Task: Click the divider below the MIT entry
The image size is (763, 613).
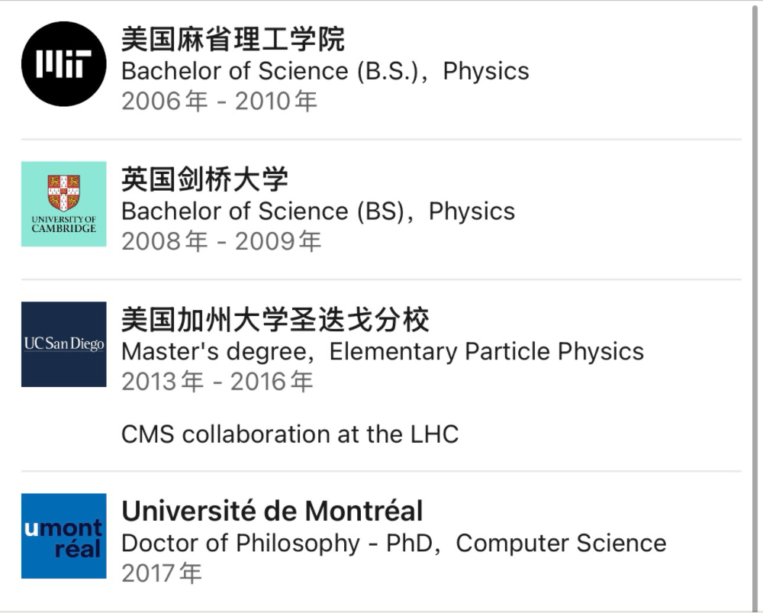Action: coord(381,140)
